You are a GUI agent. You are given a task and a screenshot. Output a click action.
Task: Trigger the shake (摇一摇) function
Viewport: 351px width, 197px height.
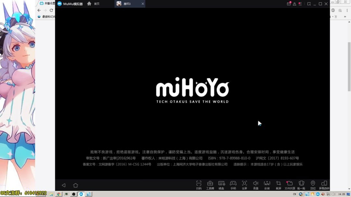(301, 185)
